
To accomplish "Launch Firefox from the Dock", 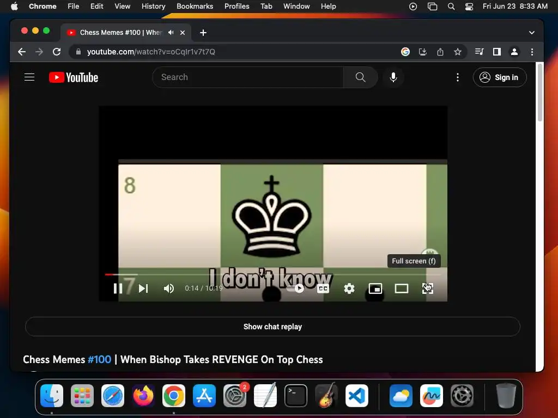I will (x=143, y=396).
